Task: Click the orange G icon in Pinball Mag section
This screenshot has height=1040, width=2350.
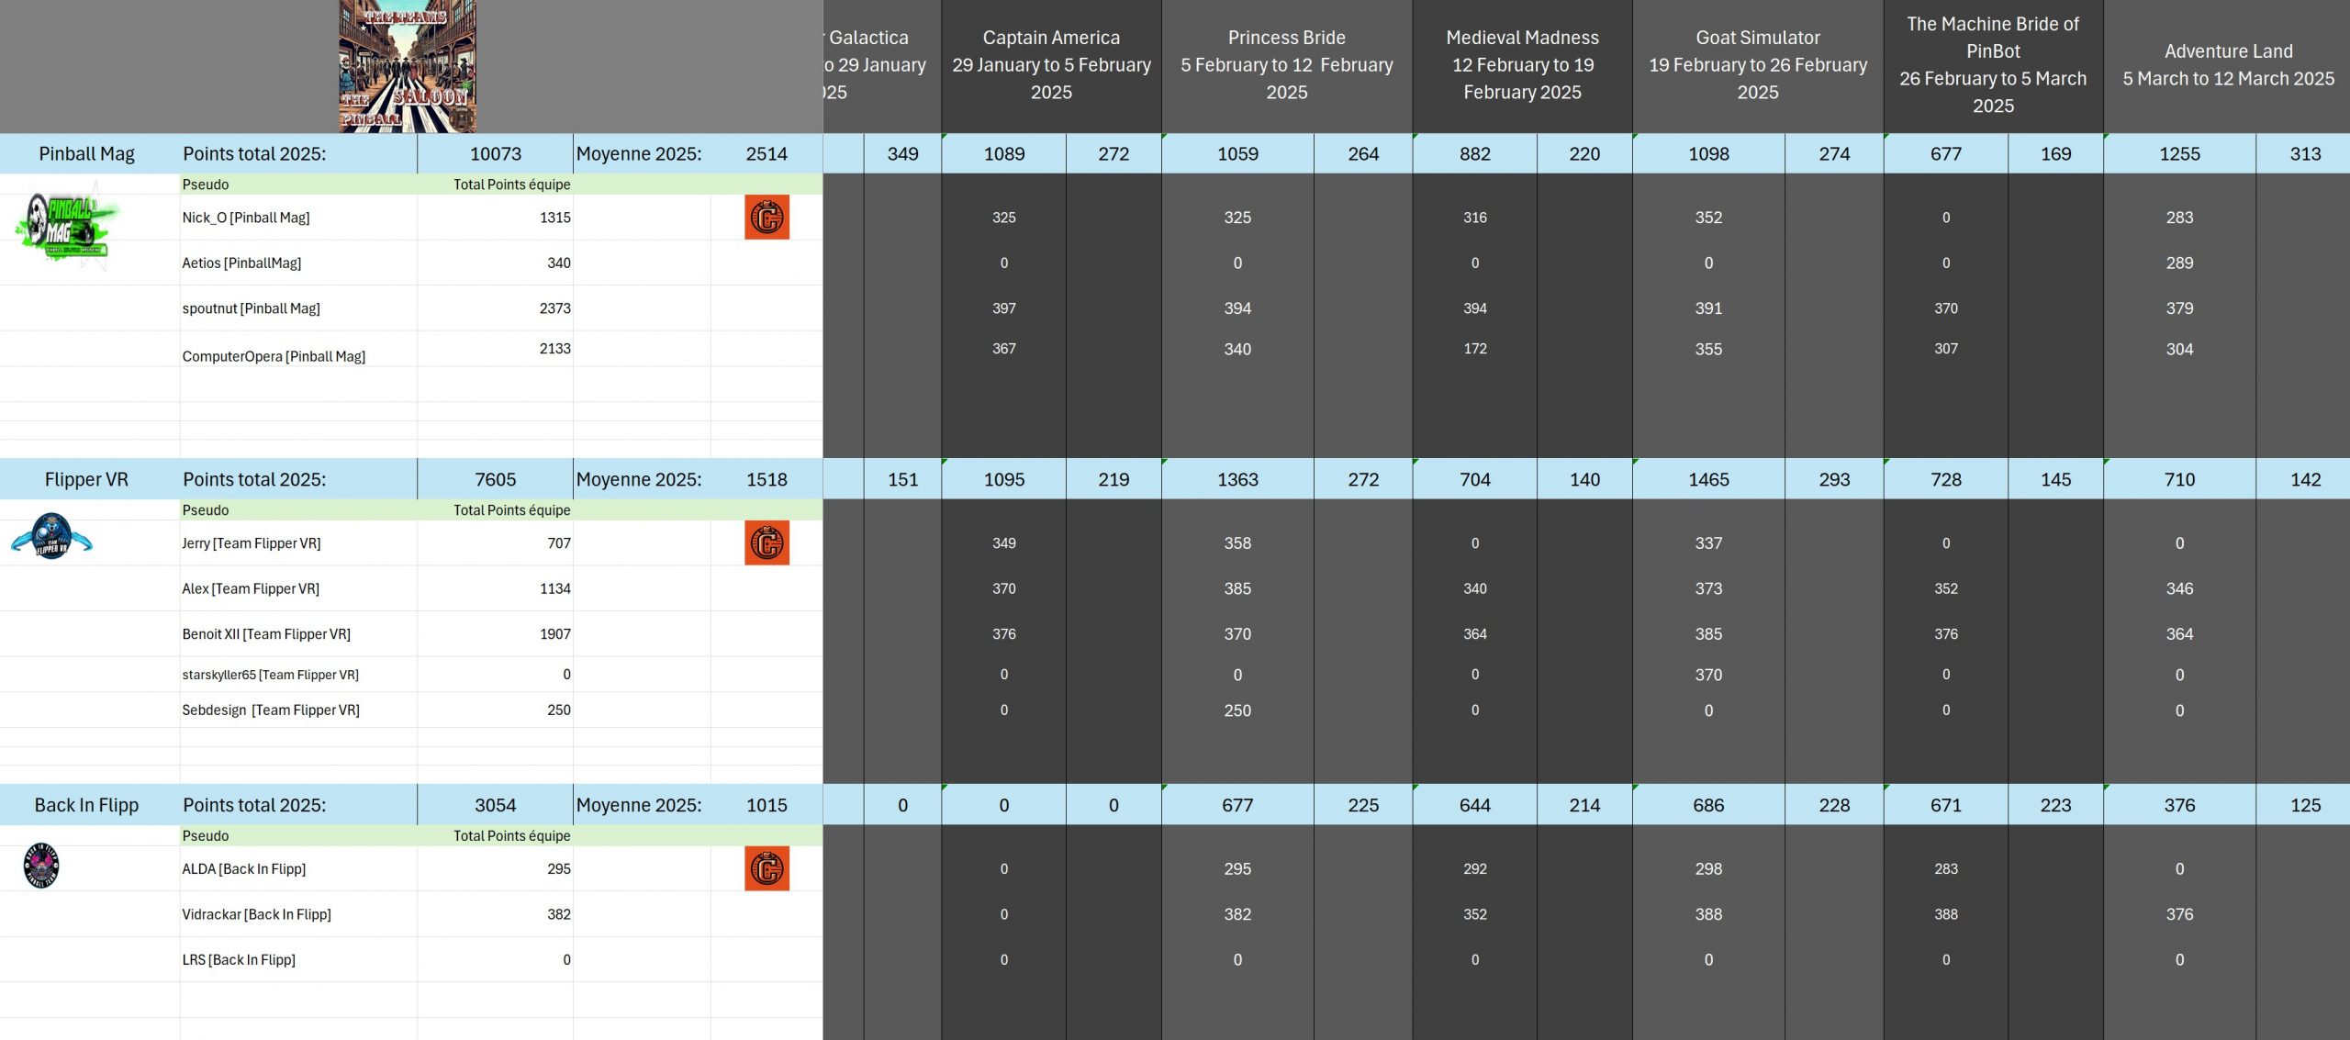Action: [767, 218]
